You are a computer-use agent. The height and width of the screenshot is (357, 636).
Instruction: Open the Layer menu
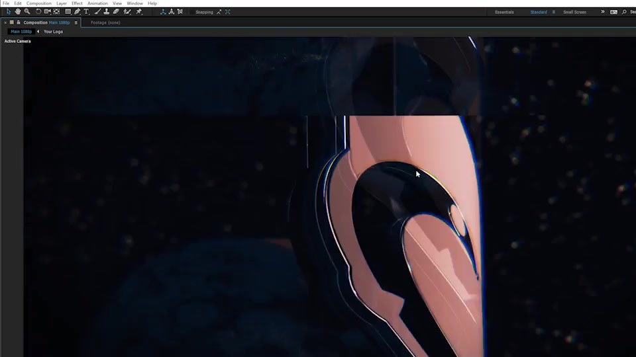pos(62,3)
